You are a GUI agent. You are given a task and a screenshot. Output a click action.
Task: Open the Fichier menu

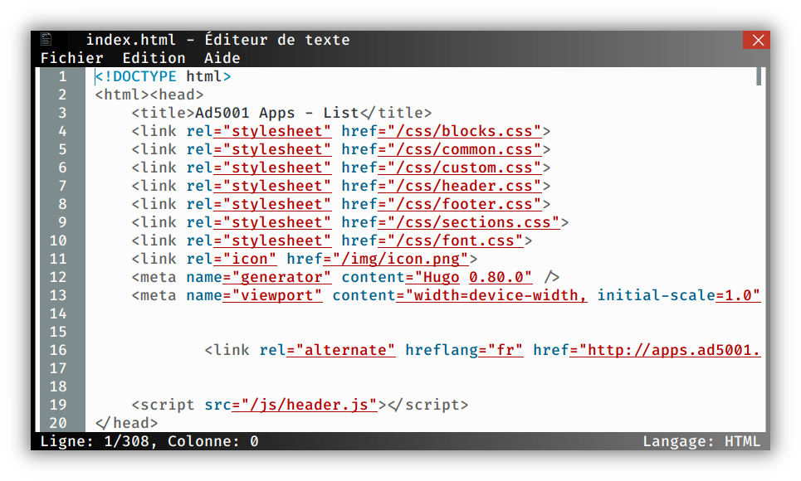click(71, 58)
